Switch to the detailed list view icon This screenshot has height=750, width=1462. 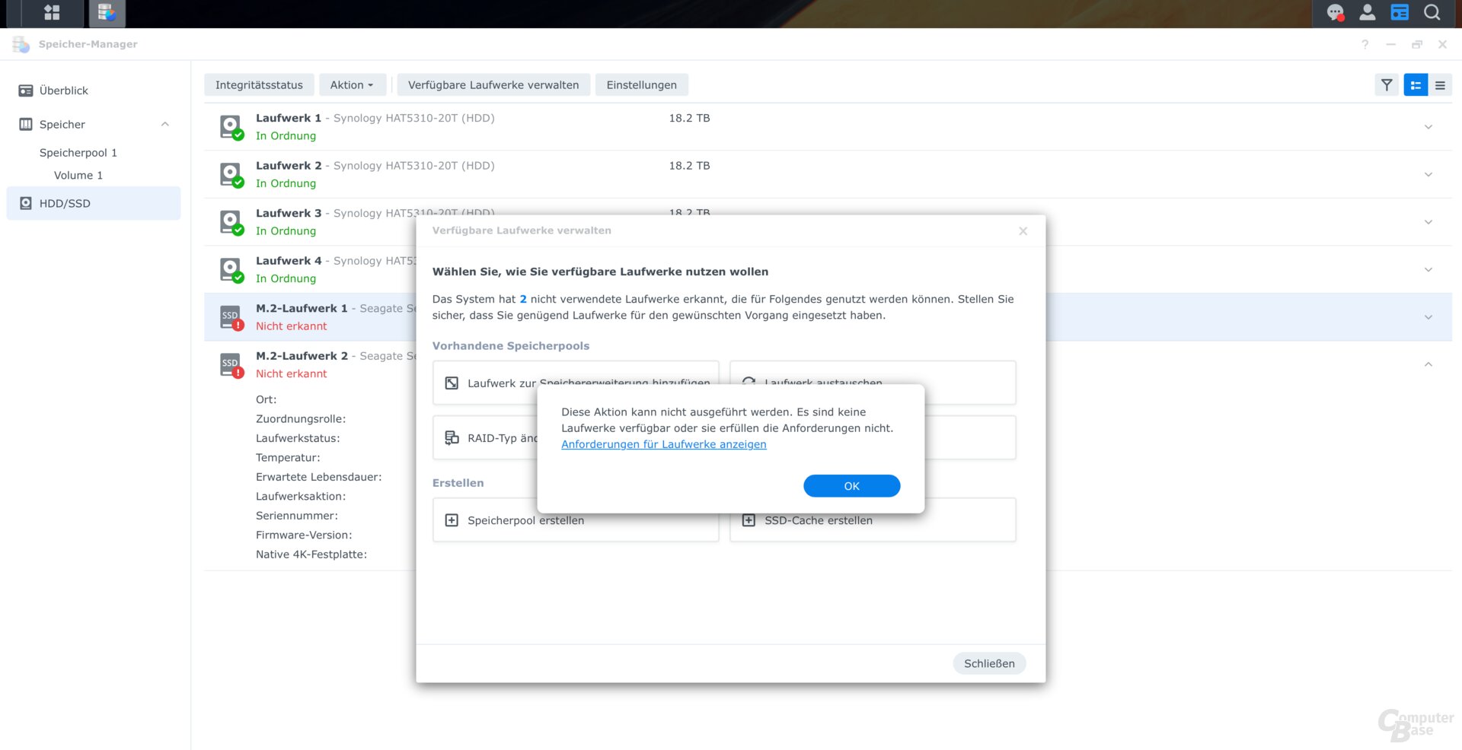(x=1416, y=85)
